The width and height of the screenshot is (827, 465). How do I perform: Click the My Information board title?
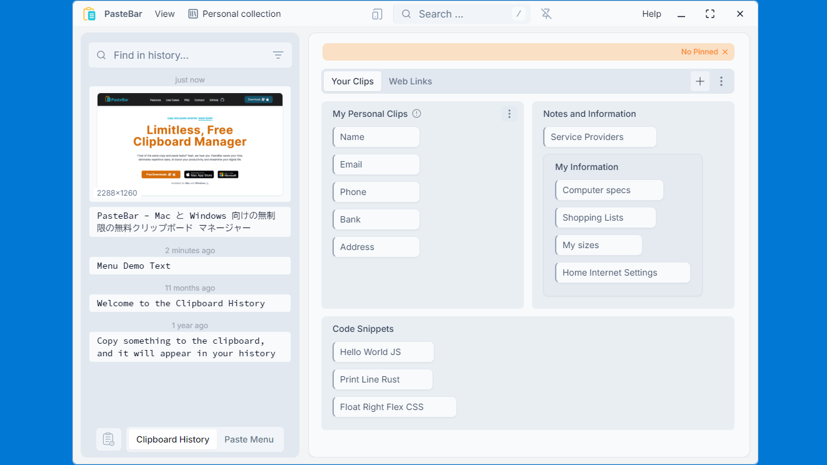pyautogui.click(x=586, y=167)
